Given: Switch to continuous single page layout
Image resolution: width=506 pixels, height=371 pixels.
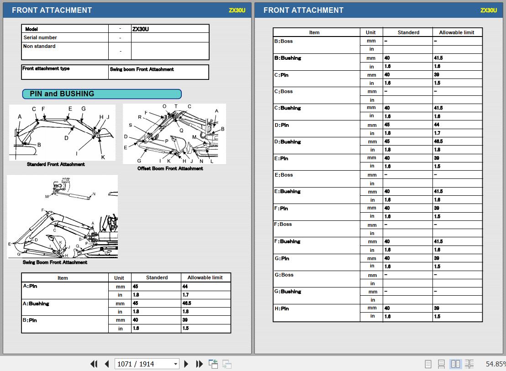Looking at the screenshot, I should [x=441, y=364].
